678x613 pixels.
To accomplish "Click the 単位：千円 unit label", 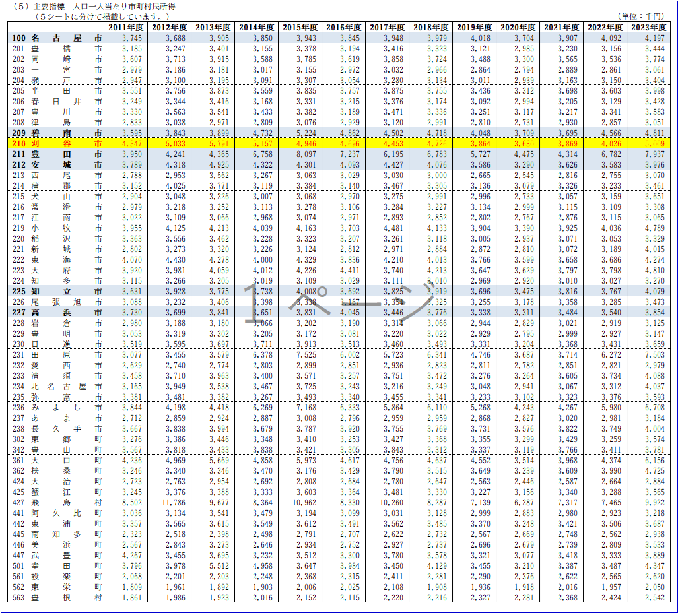I will [641, 16].
